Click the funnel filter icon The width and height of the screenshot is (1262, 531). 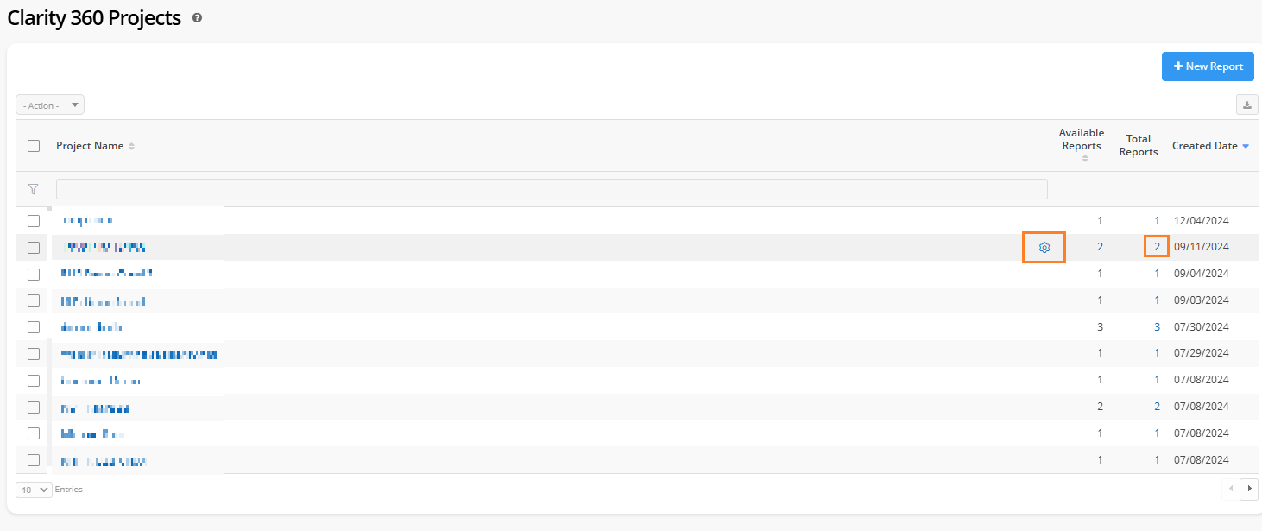point(34,189)
